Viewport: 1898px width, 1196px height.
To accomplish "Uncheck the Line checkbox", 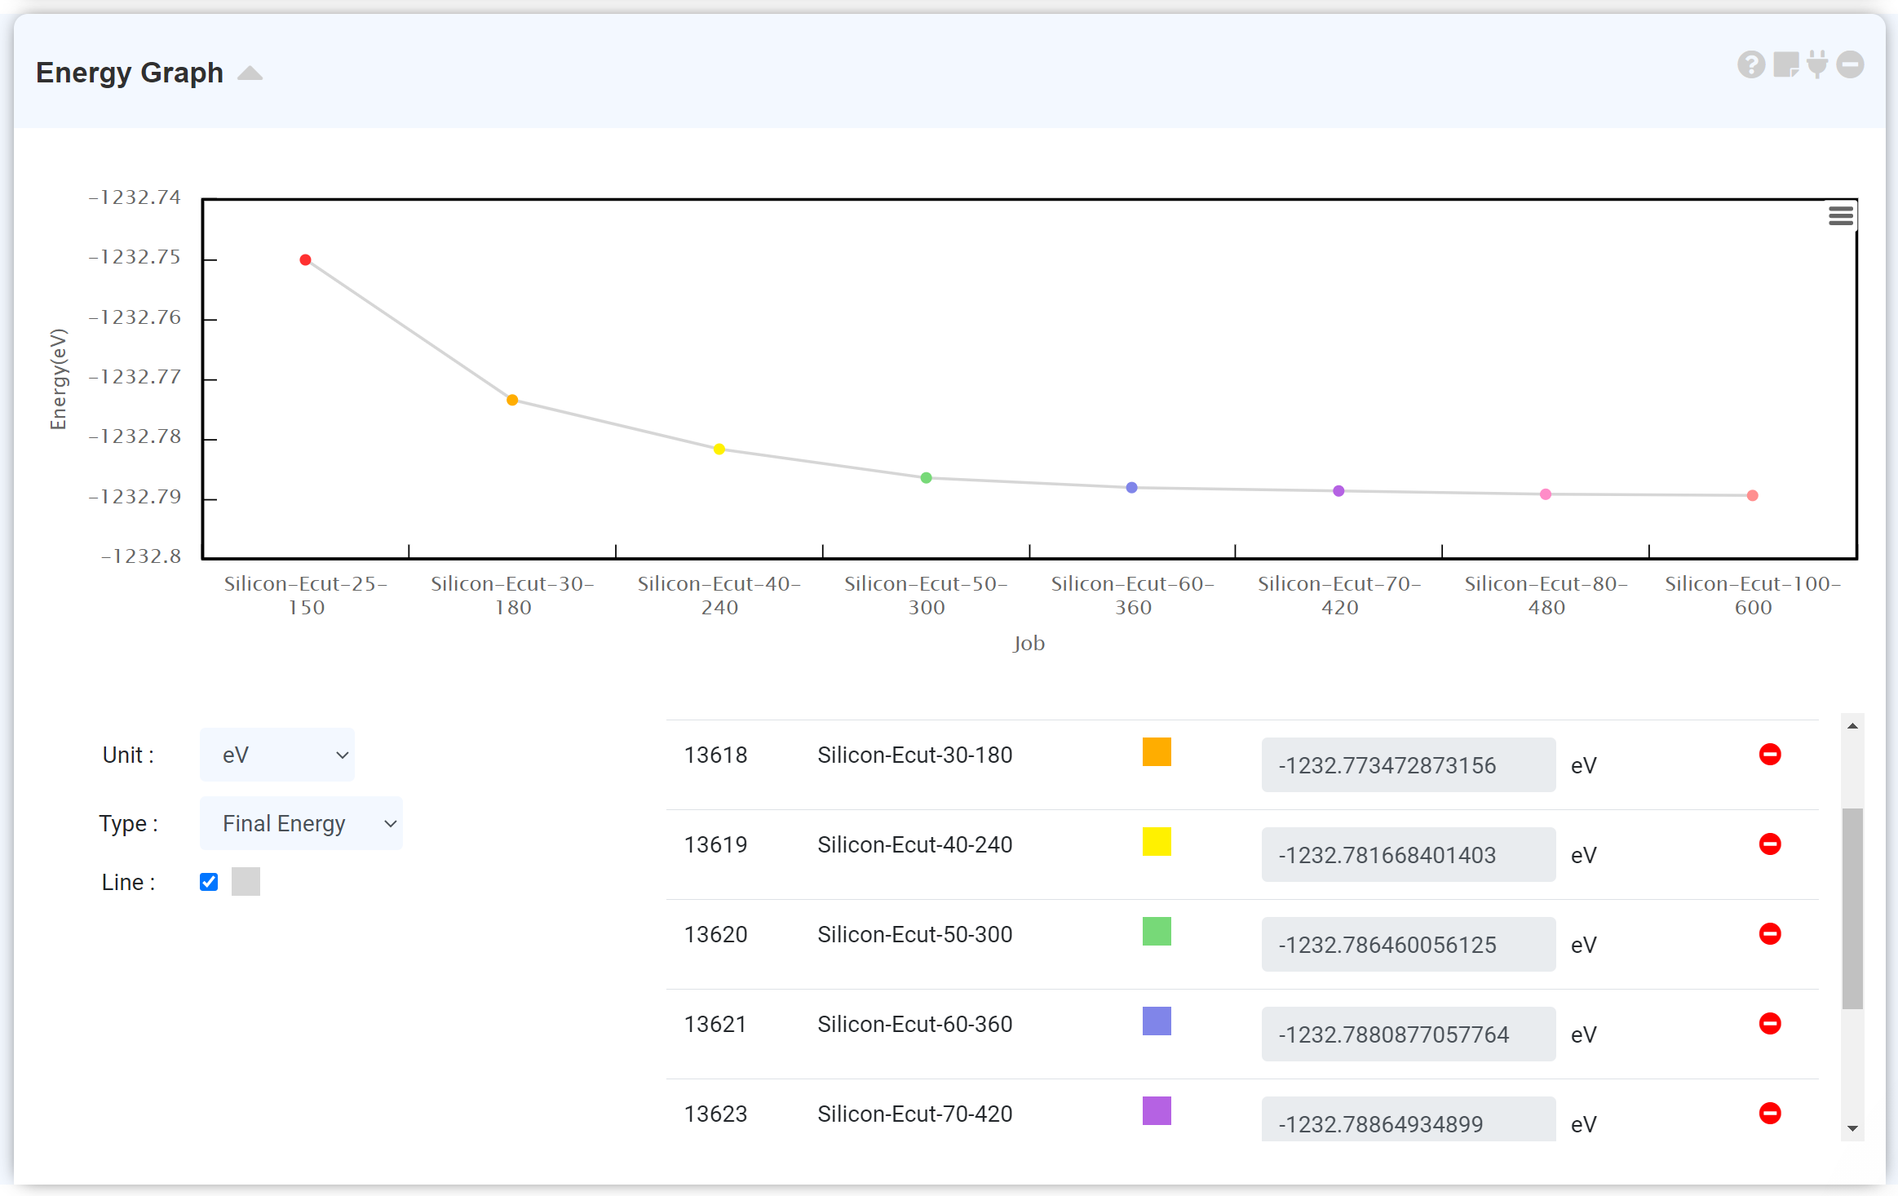I will tap(209, 882).
